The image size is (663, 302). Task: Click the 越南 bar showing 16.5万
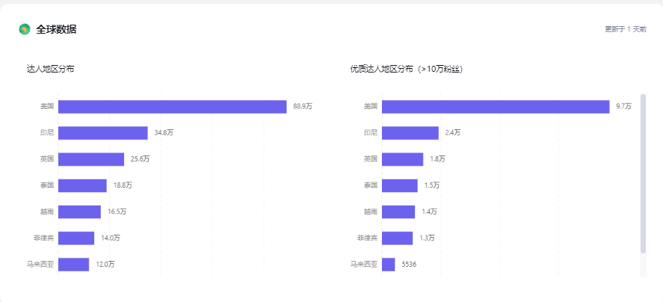click(79, 212)
